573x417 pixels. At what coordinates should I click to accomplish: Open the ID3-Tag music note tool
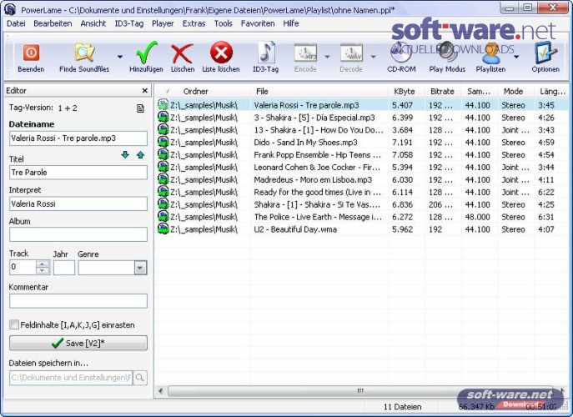pos(266,53)
